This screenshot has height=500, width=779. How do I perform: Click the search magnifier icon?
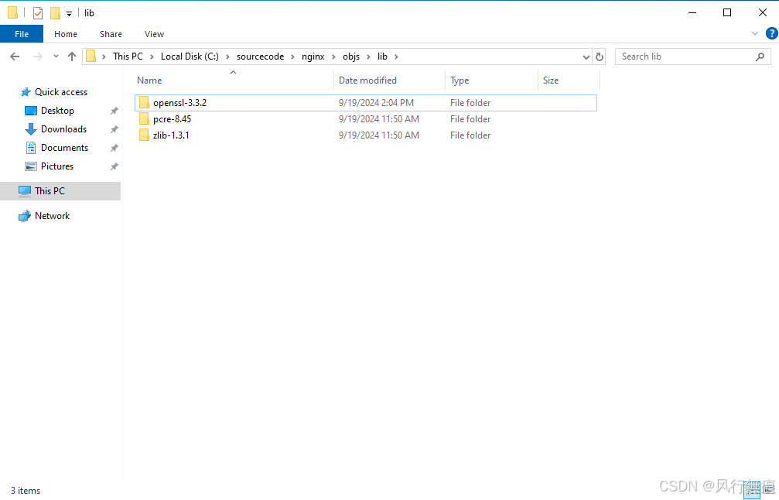pos(760,57)
